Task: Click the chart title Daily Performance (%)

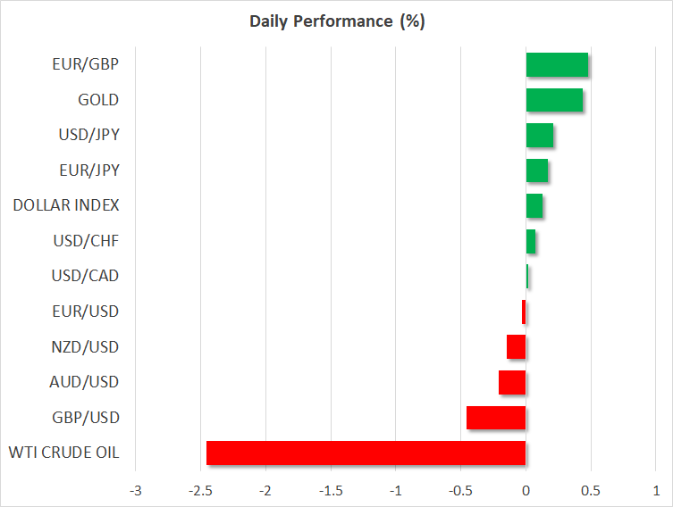Action: coord(336,21)
